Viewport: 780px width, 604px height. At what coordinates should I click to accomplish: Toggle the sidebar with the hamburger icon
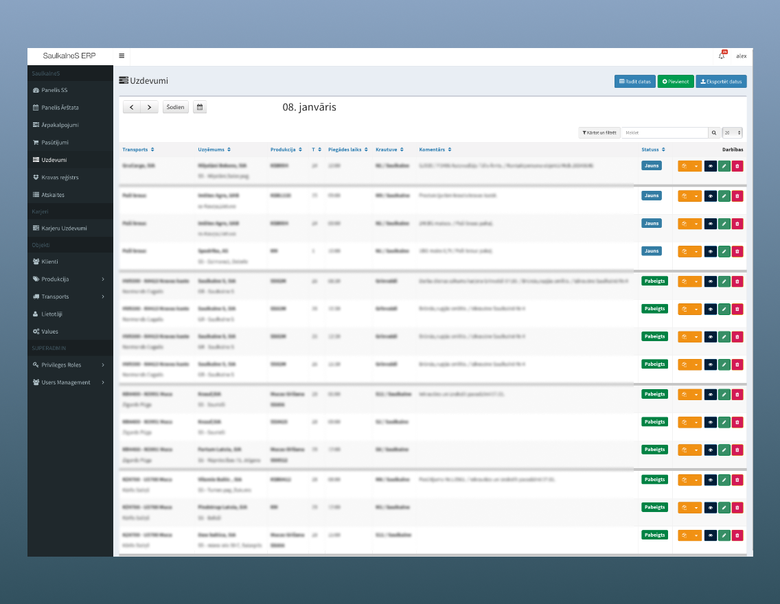point(122,56)
